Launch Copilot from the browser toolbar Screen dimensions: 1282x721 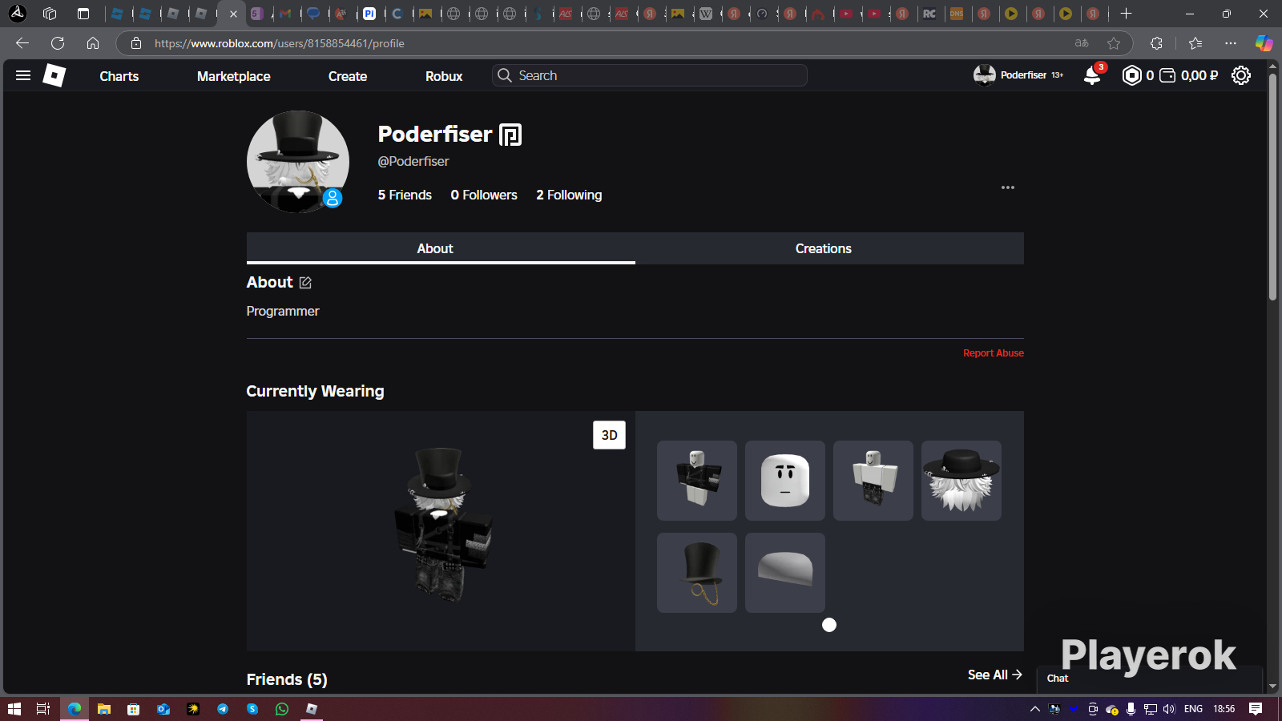[1264, 43]
